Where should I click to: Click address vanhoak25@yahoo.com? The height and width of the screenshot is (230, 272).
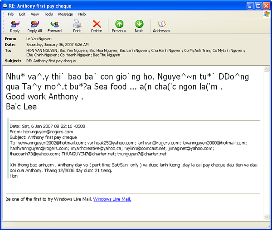[111, 143]
